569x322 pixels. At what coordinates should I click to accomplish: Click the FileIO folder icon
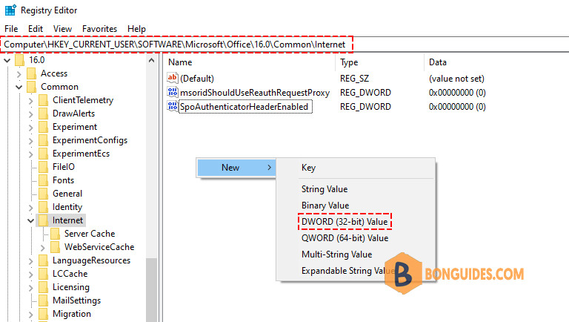(43, 167)
